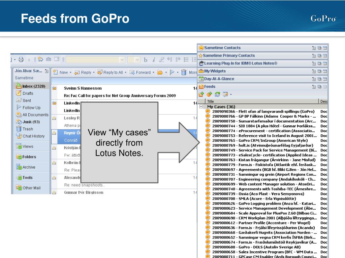Click the bulleted list icon

[x=186, y=59]
